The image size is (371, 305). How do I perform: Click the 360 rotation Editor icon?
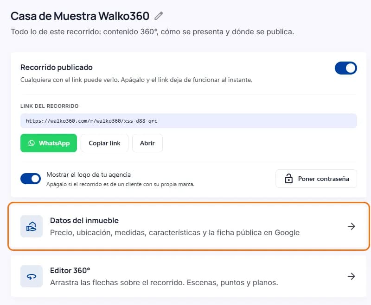[x=32, y=276]
